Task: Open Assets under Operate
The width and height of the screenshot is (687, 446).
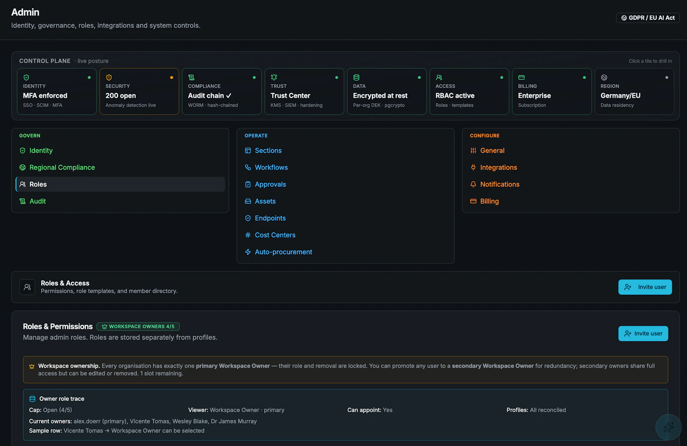Action: pyautogui.click(x=346, y=201)
